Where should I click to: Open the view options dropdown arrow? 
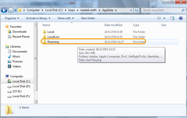pyautogui.click(x=164, y=18)
